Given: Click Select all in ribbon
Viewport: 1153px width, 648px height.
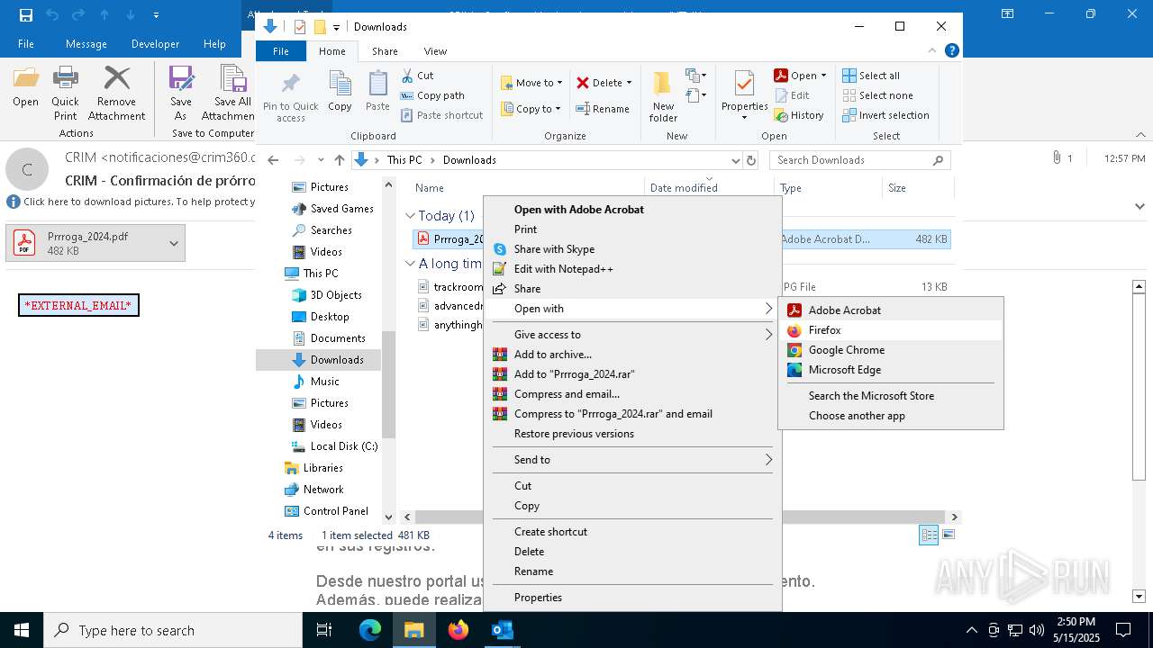Looking at the screenshot, I should coord(871,76).
